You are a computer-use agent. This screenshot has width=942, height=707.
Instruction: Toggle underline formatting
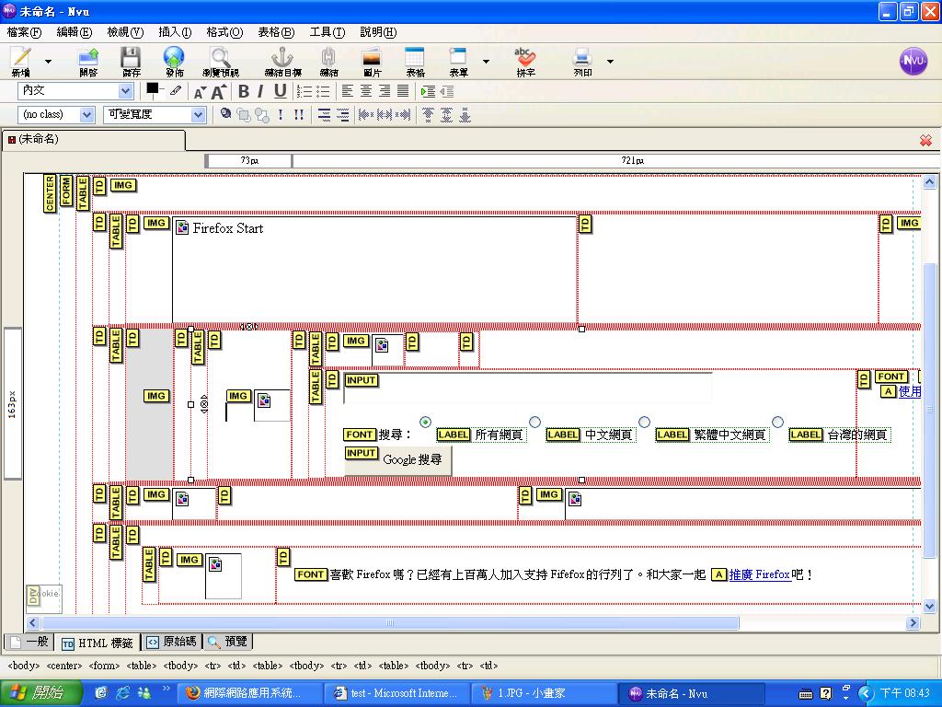[280, 91]
